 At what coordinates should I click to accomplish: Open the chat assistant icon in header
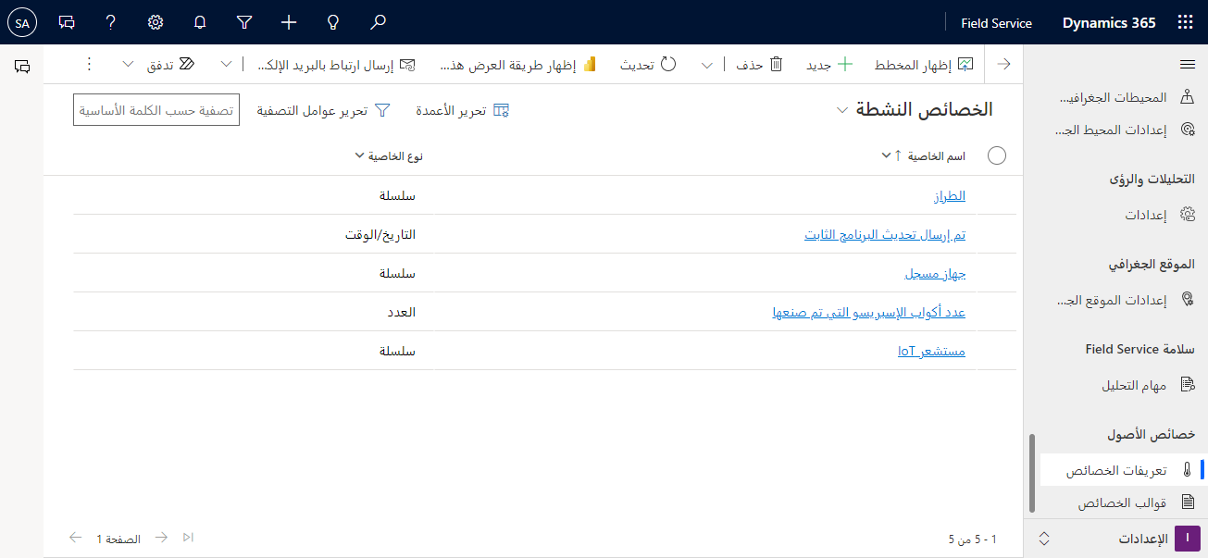67,22
